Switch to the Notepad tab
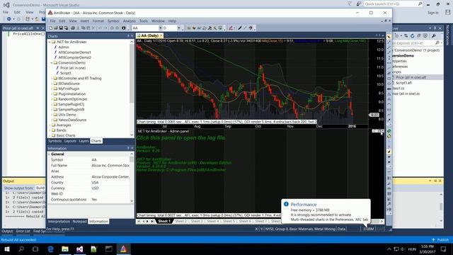 pyautogui.click(x=79, y=221)
